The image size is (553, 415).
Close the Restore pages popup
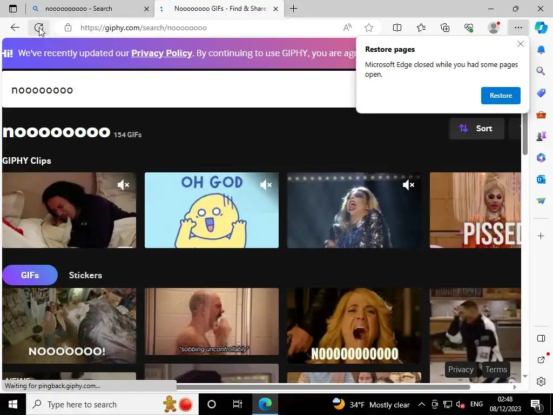click(520, 44)
